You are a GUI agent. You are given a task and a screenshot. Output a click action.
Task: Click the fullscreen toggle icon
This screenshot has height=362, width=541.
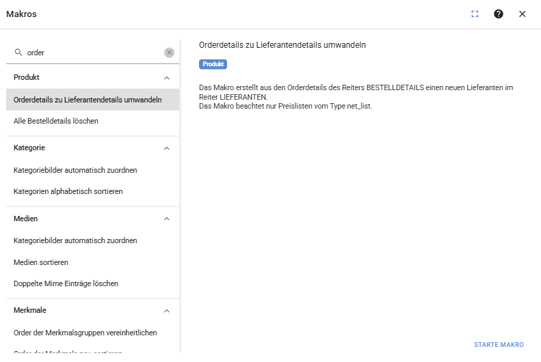click(475, 14)
